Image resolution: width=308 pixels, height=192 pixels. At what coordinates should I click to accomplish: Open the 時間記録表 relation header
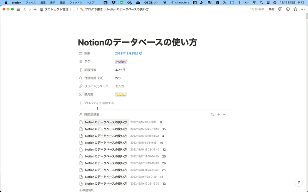tap(89, 114)
